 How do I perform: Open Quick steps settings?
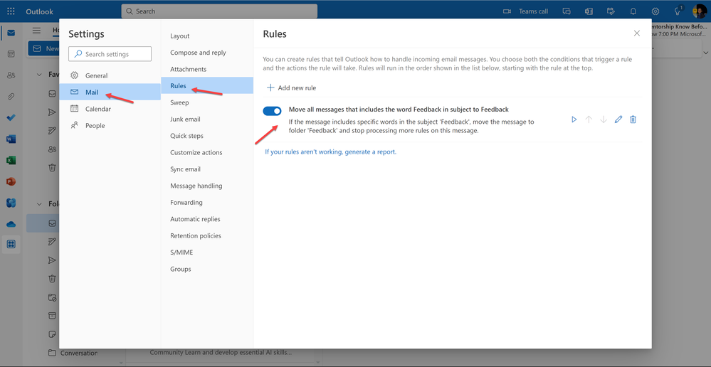[x=207, y=136]
